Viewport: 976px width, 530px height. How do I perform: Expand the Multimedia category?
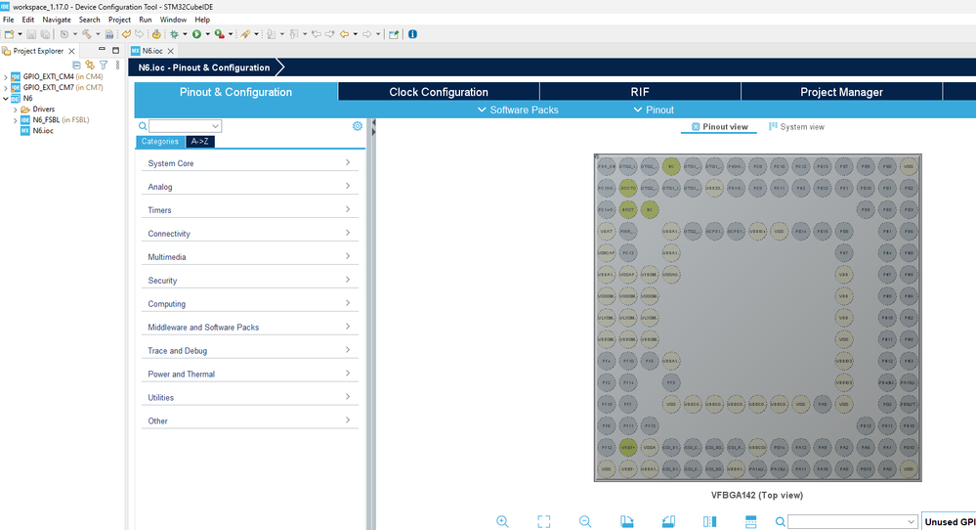pyautogui.click(x=249, y=256)
